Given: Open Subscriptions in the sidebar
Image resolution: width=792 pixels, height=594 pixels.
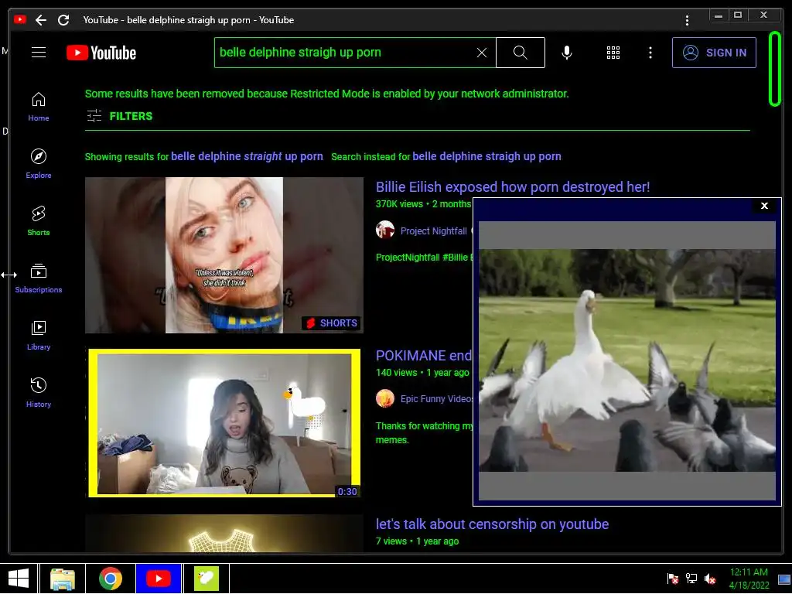Looking at the screenshot, I should tap(39, 278).
